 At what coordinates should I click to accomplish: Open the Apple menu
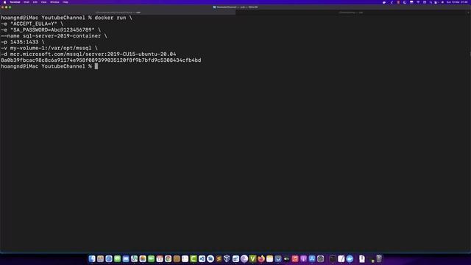coord(4,2)
